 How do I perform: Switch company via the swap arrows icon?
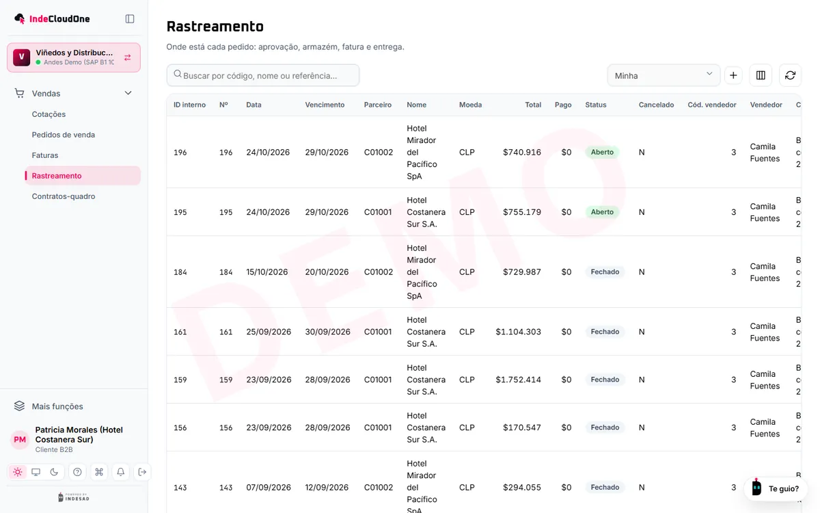click(x=128, y=57)
